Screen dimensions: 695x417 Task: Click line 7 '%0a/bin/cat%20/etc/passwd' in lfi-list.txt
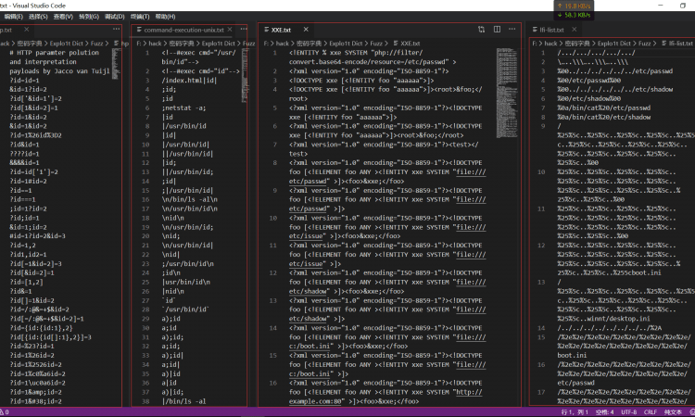tap(604, 107)
